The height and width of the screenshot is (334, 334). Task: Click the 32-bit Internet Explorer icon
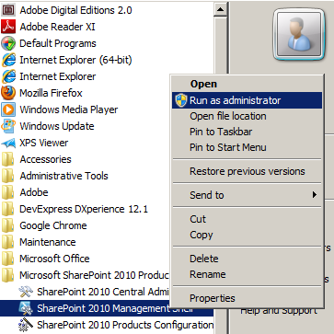click(8, 76)
